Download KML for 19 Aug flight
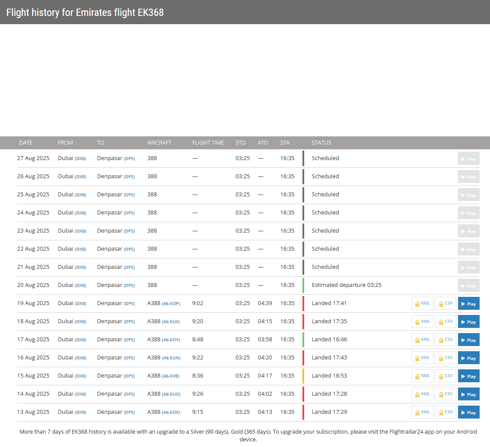Screen dimensions: 490x447 click(x=422, y=304)
